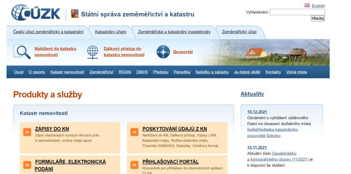Open the Zeměměřický úřad tab
The image size is (351, 174).
239,32
